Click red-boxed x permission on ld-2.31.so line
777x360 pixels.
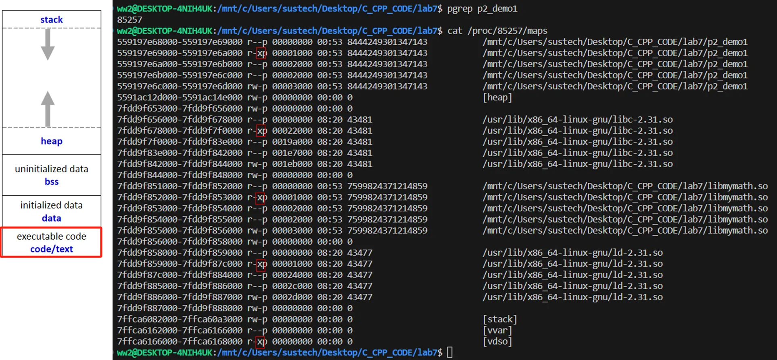click(x=261, y=264)
